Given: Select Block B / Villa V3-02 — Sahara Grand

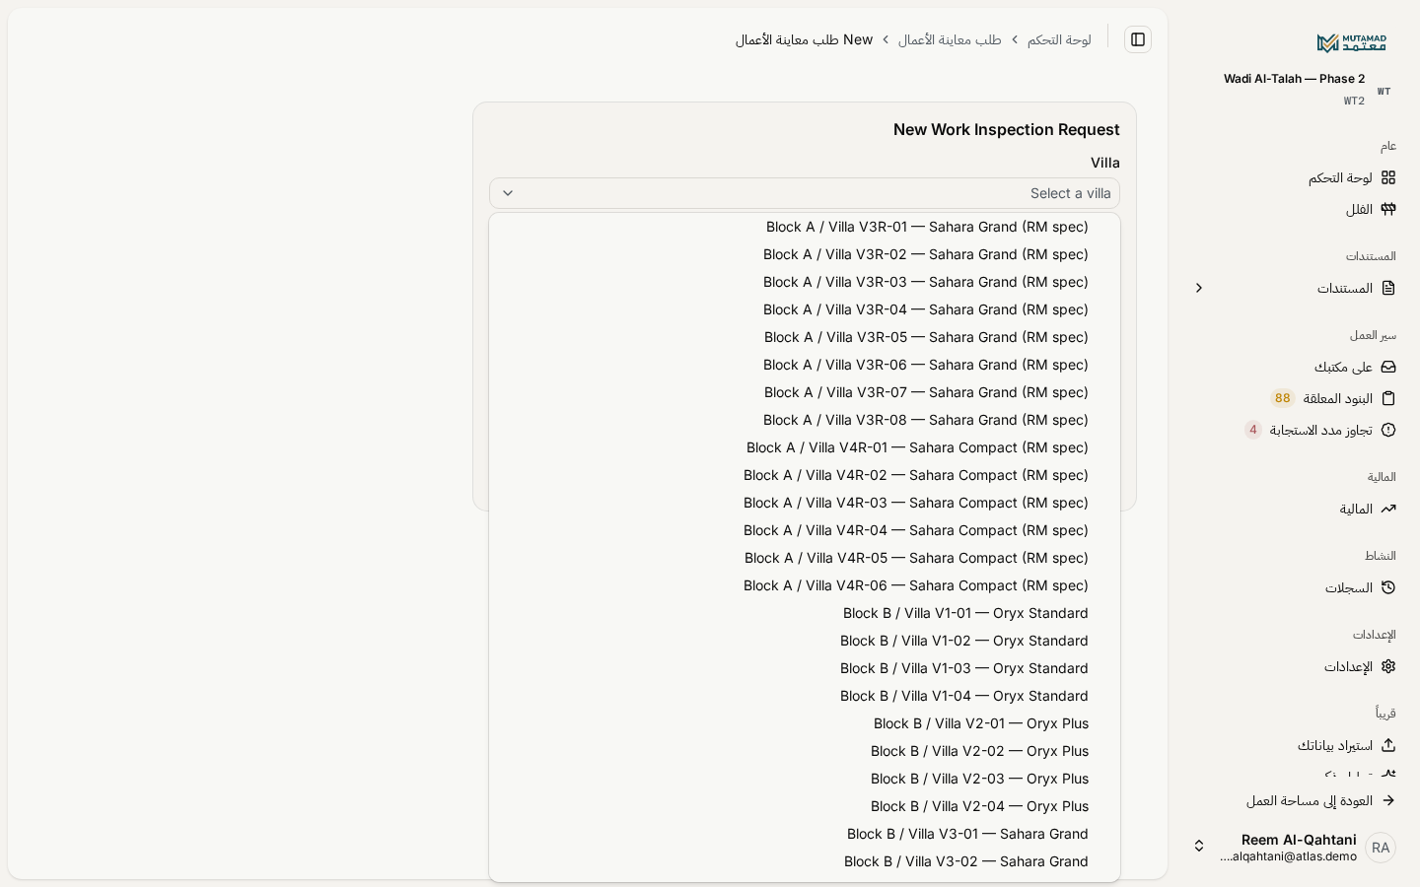Looking at the screenshot, I should pyautogui.click(x=805, y=861).
